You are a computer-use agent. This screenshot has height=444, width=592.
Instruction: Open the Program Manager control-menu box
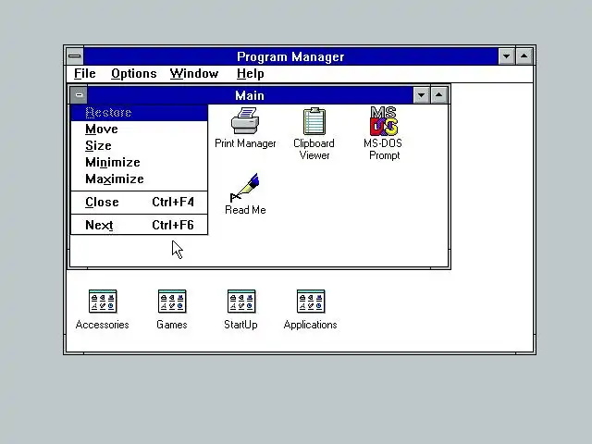click(x=75, y=56)
